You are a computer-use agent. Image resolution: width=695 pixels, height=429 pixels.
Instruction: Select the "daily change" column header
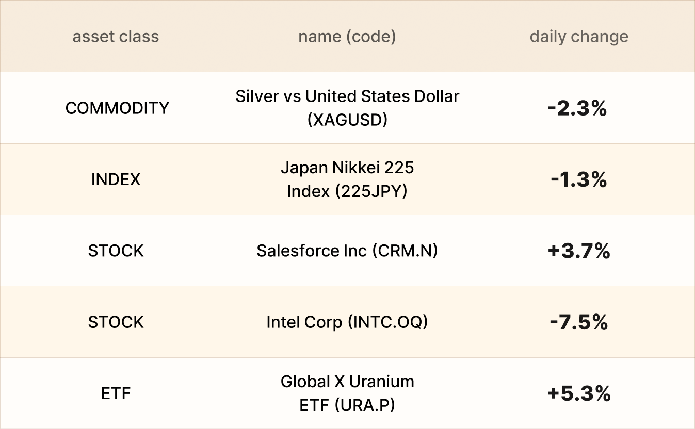(578, 37)
